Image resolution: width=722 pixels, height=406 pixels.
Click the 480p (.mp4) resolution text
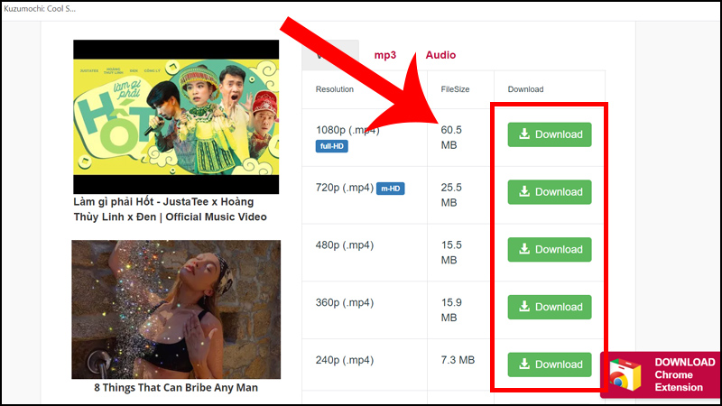(x=345, y=245)
